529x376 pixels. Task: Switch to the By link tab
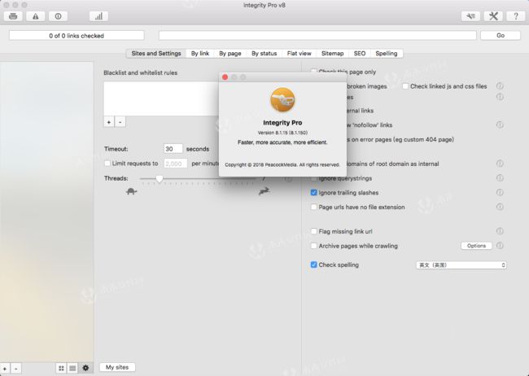(200, 54)
